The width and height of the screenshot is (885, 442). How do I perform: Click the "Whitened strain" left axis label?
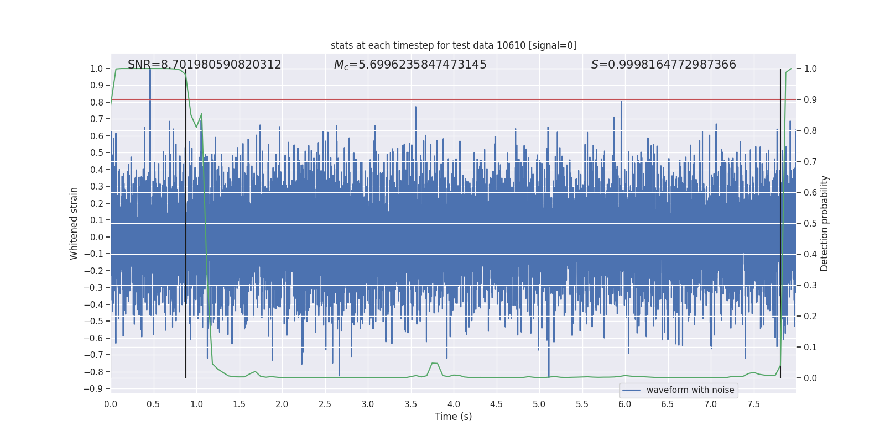click(x=74, y=223)
